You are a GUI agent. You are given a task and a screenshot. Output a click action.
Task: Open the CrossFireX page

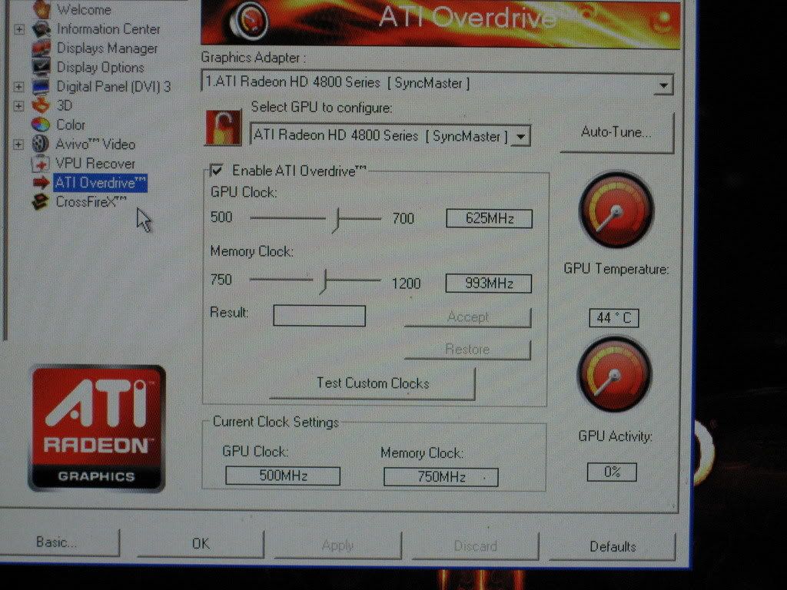coord(91,202)
